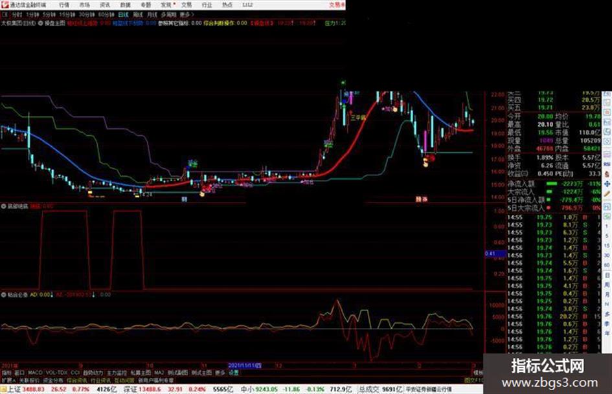Click the status bar icon left of 上证
Screen dimensions: 612x394
3,389
